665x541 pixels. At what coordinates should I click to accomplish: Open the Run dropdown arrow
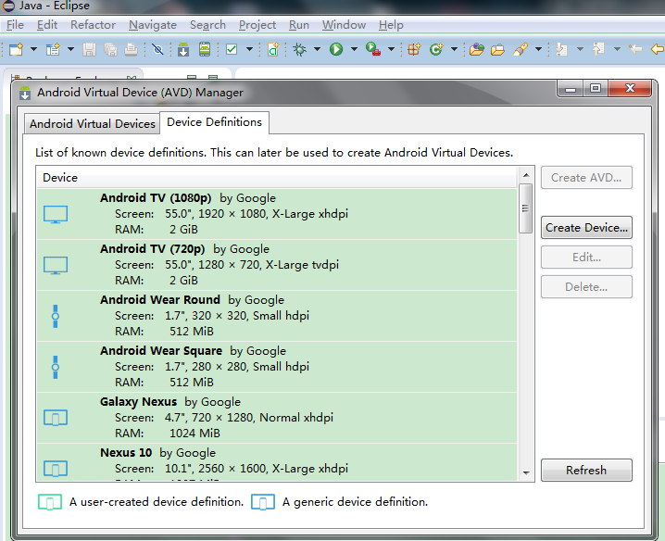354,49
